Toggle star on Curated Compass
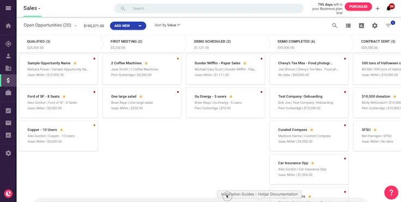 [312, 130]
